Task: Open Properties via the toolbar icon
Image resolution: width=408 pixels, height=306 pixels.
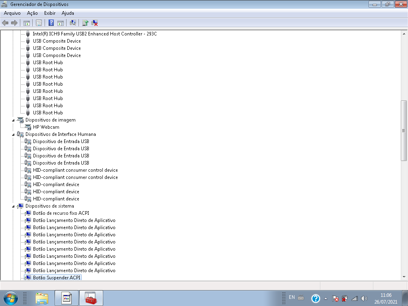Action: pyautogui.click(x=39, y=23)
